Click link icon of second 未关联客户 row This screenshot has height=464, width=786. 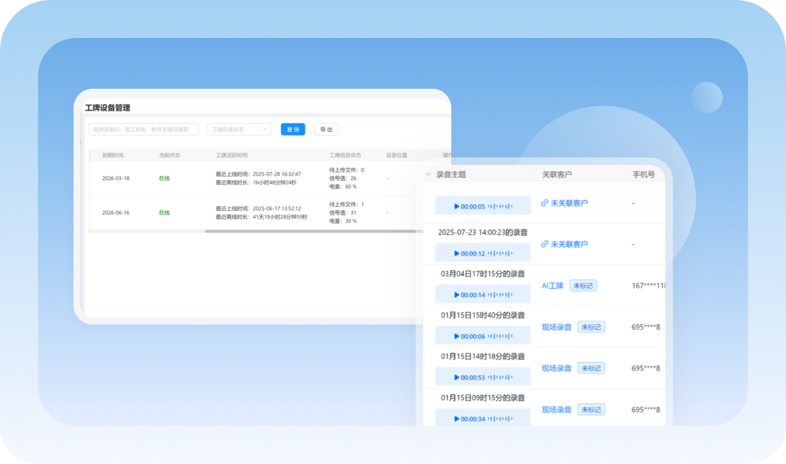(544, 244)
